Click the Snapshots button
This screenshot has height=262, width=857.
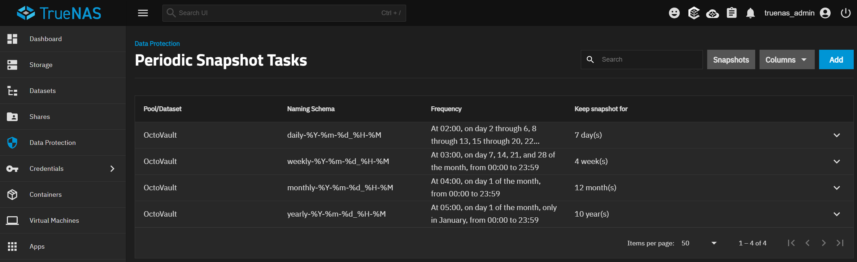[x=731, y=59]
